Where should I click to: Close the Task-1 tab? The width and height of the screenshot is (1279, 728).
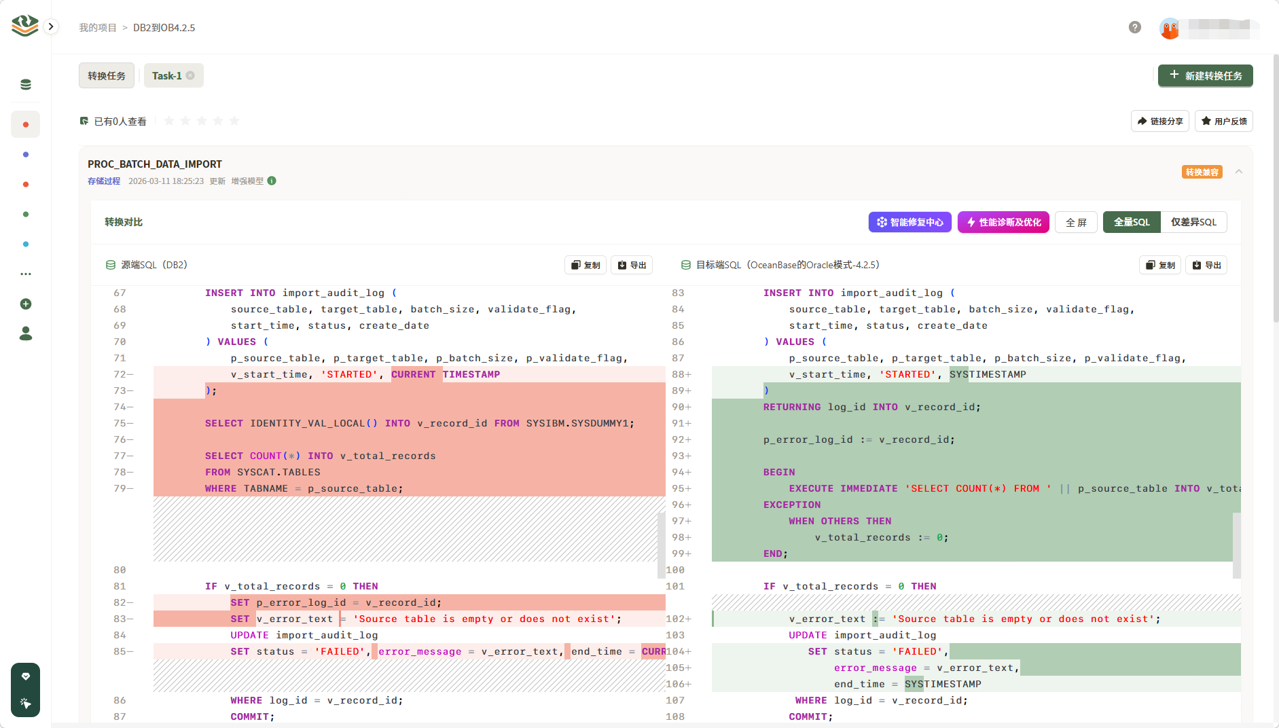tap(191, 76)
